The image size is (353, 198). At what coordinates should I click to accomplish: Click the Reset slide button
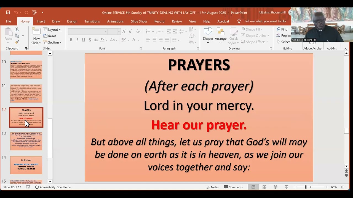click(50, 36)
